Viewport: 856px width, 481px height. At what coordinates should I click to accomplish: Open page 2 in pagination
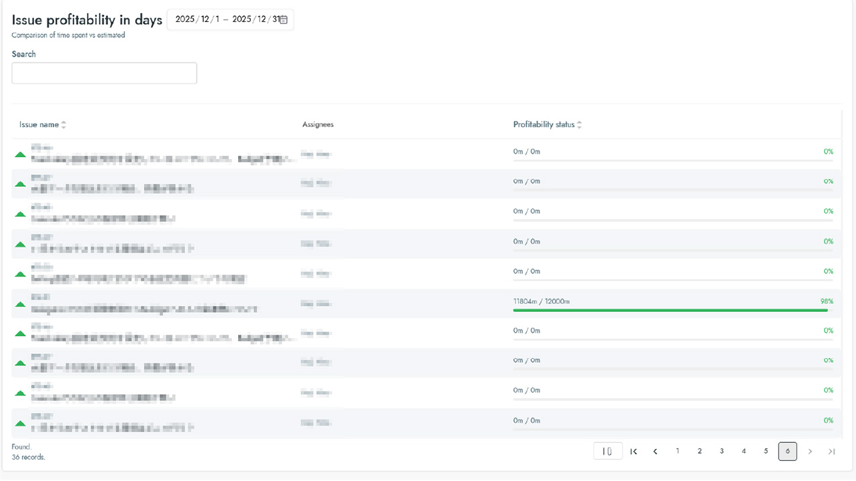(700, 452)
